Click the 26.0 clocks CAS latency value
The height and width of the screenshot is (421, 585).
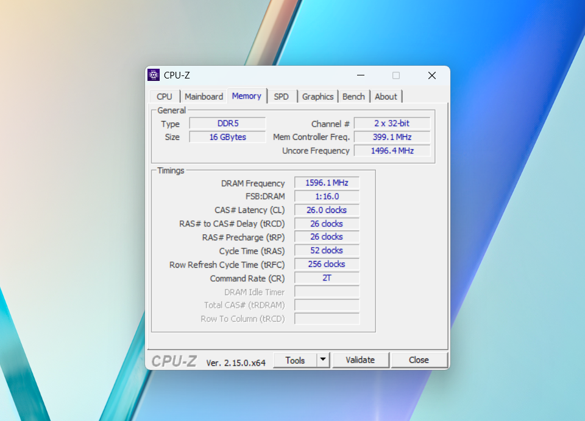coord(327,210)
